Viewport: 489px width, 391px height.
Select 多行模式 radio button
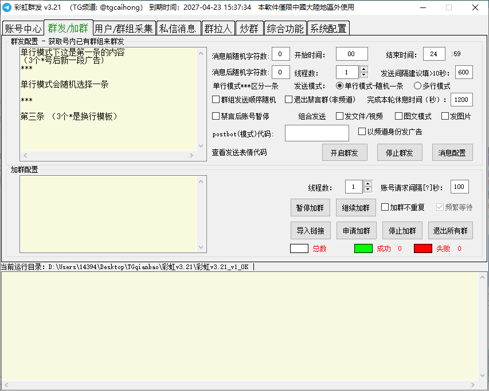(x=417, y=86)
